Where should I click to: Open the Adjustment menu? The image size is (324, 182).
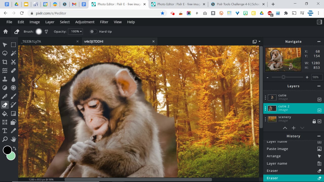(x=85, y=22)
